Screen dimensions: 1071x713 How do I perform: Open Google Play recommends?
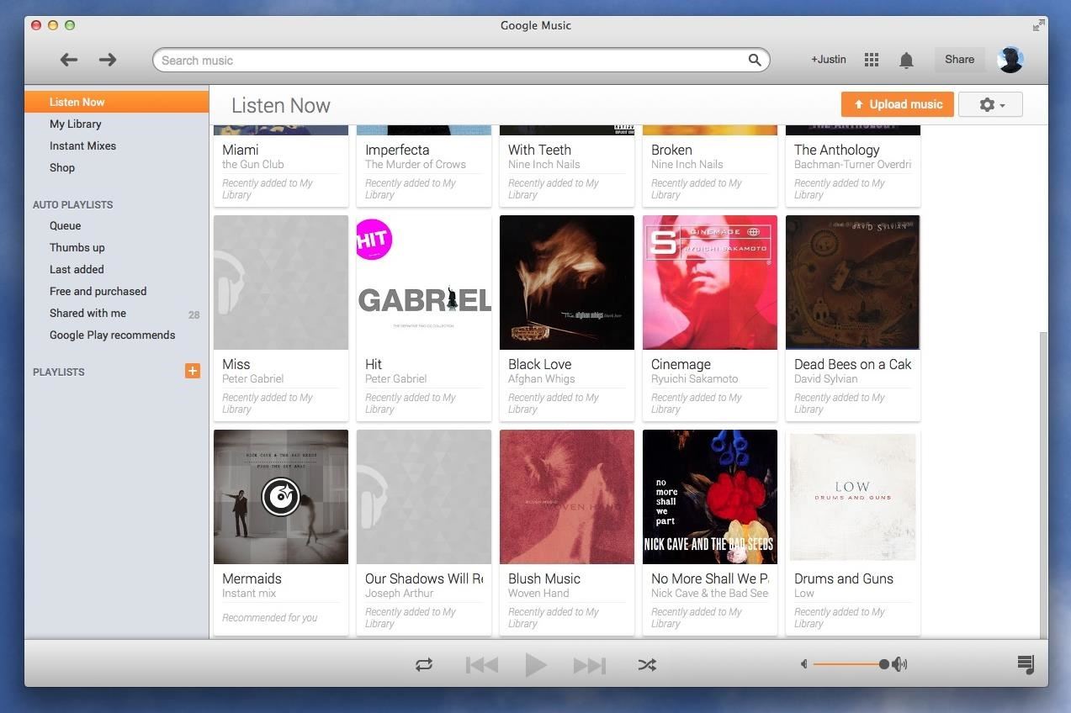pos(112,335)
